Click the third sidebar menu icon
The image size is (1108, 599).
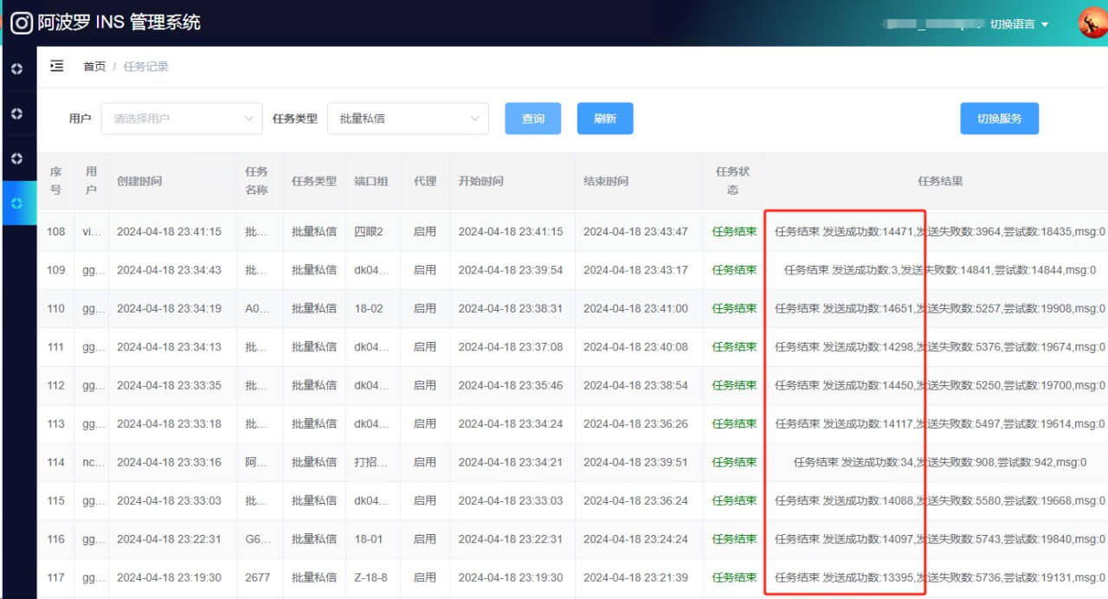pyautogui.click(x=16, y=159)
